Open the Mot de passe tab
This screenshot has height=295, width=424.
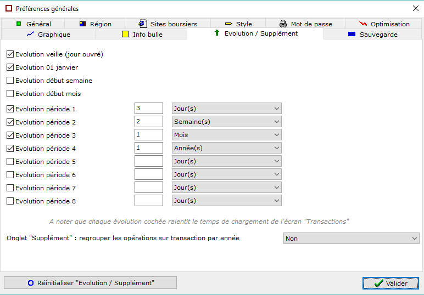(305, 24)
